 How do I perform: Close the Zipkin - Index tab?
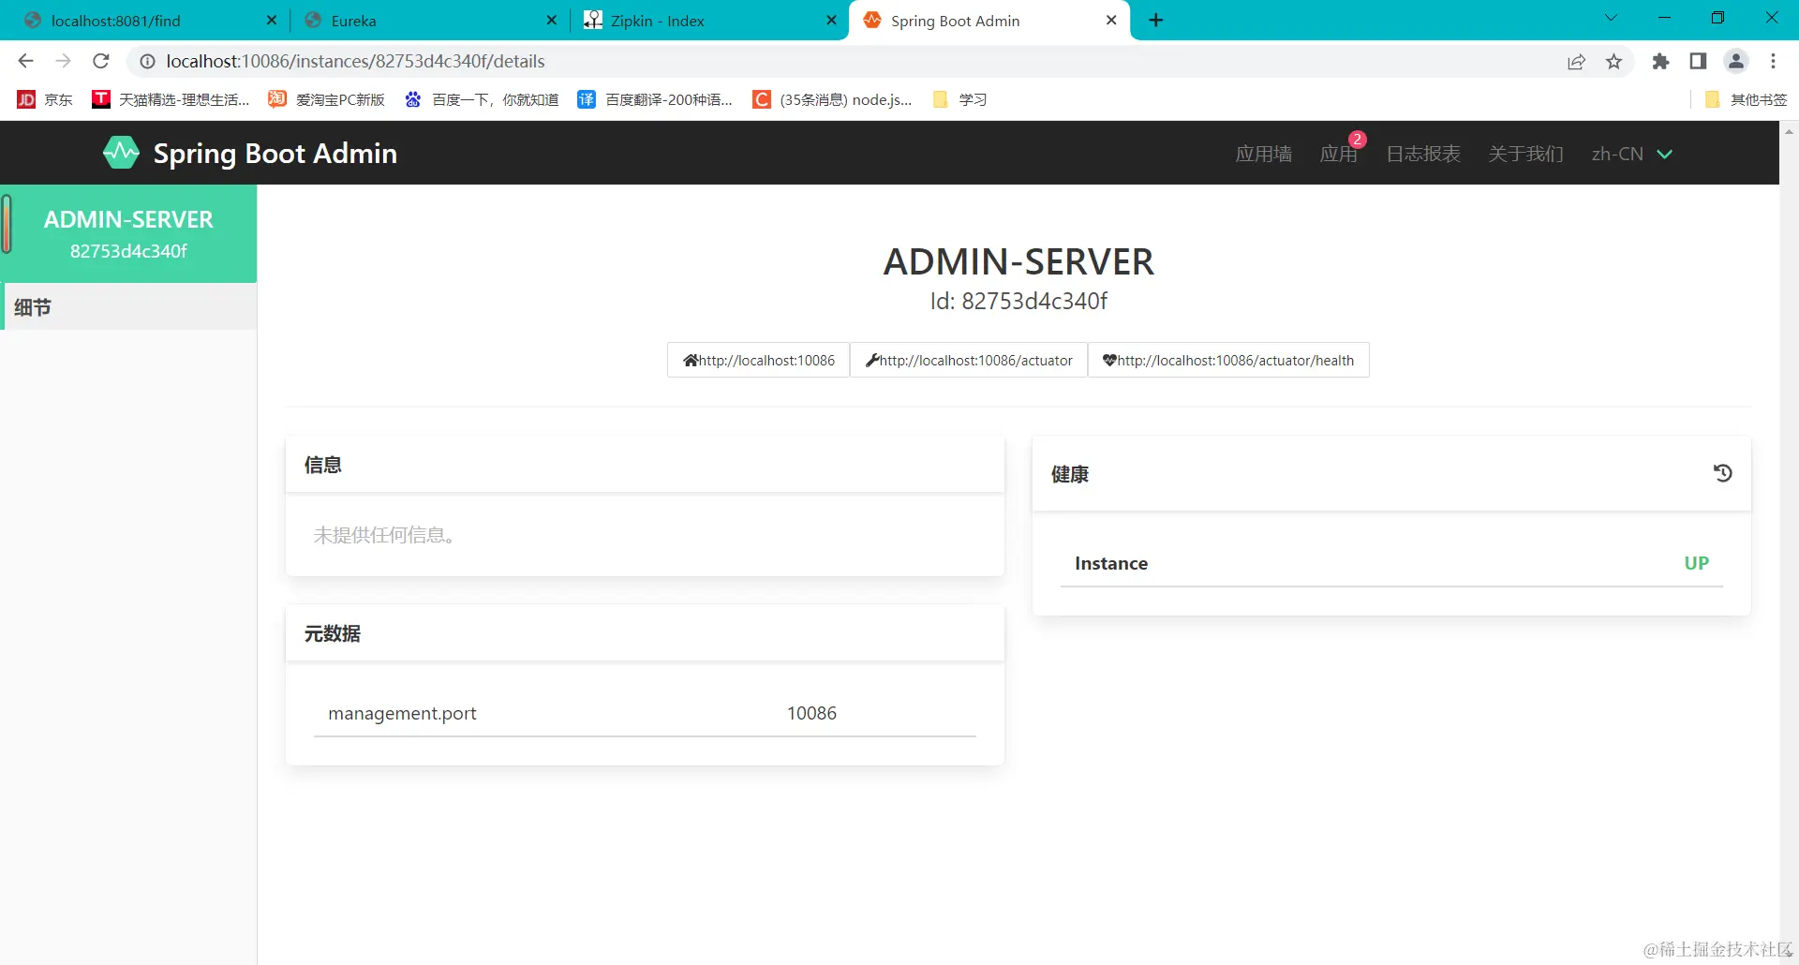click(831, 20)
